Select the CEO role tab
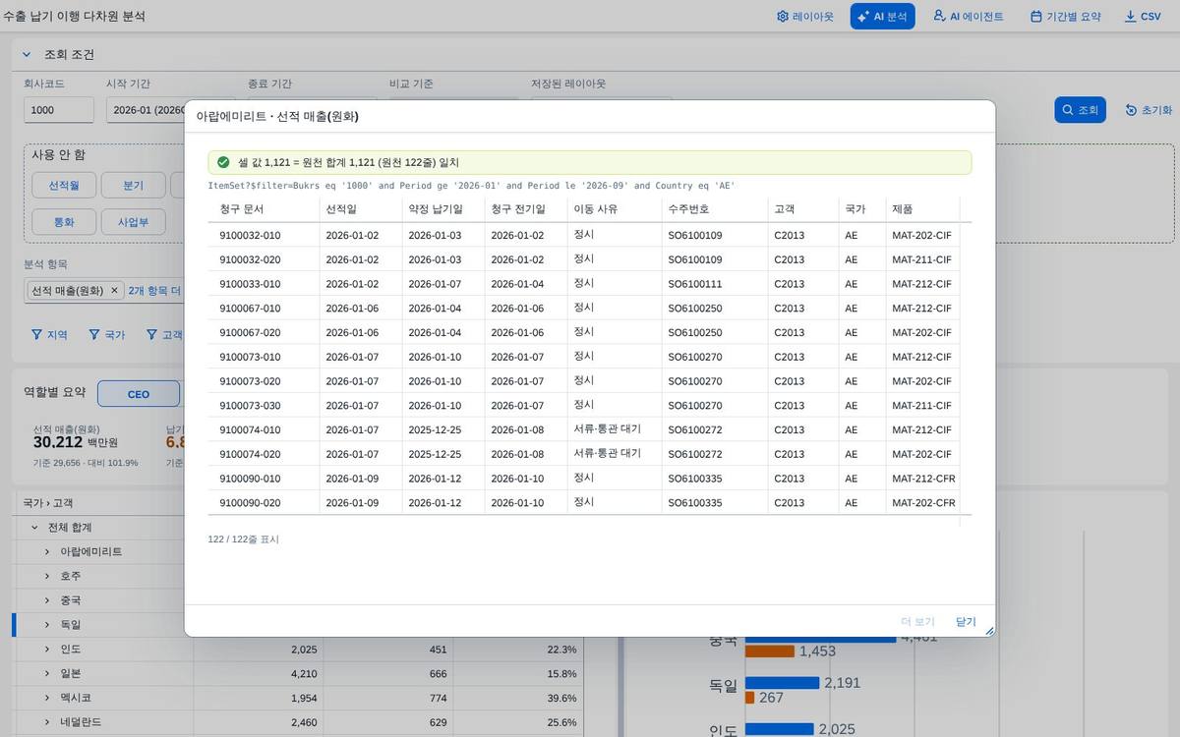The image size is (1180, 737). 139,394
